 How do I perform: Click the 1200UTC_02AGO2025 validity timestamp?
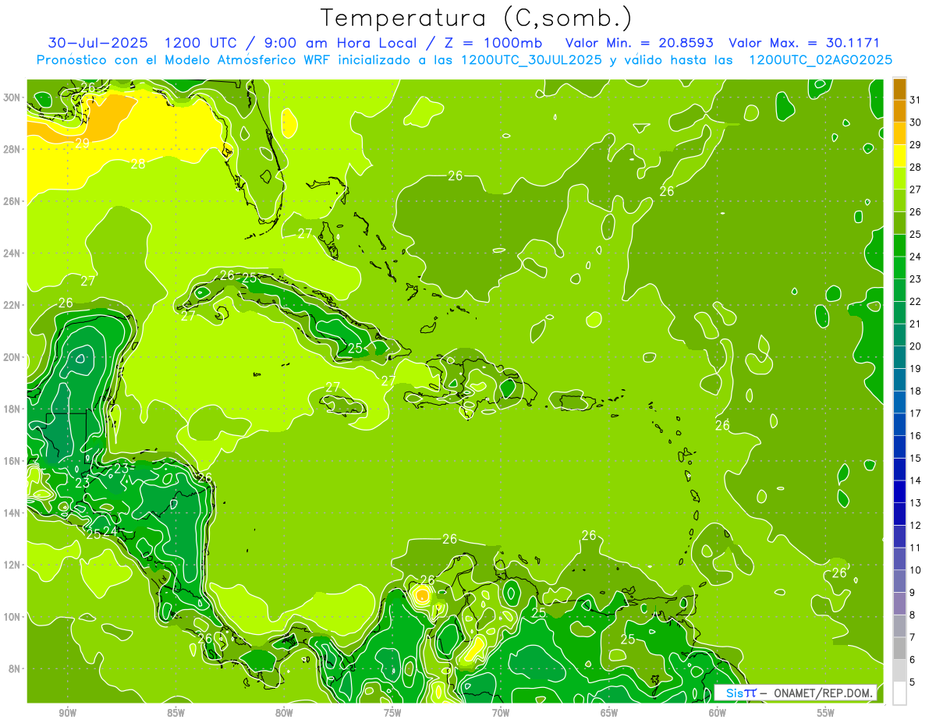[x=820, y=60]
